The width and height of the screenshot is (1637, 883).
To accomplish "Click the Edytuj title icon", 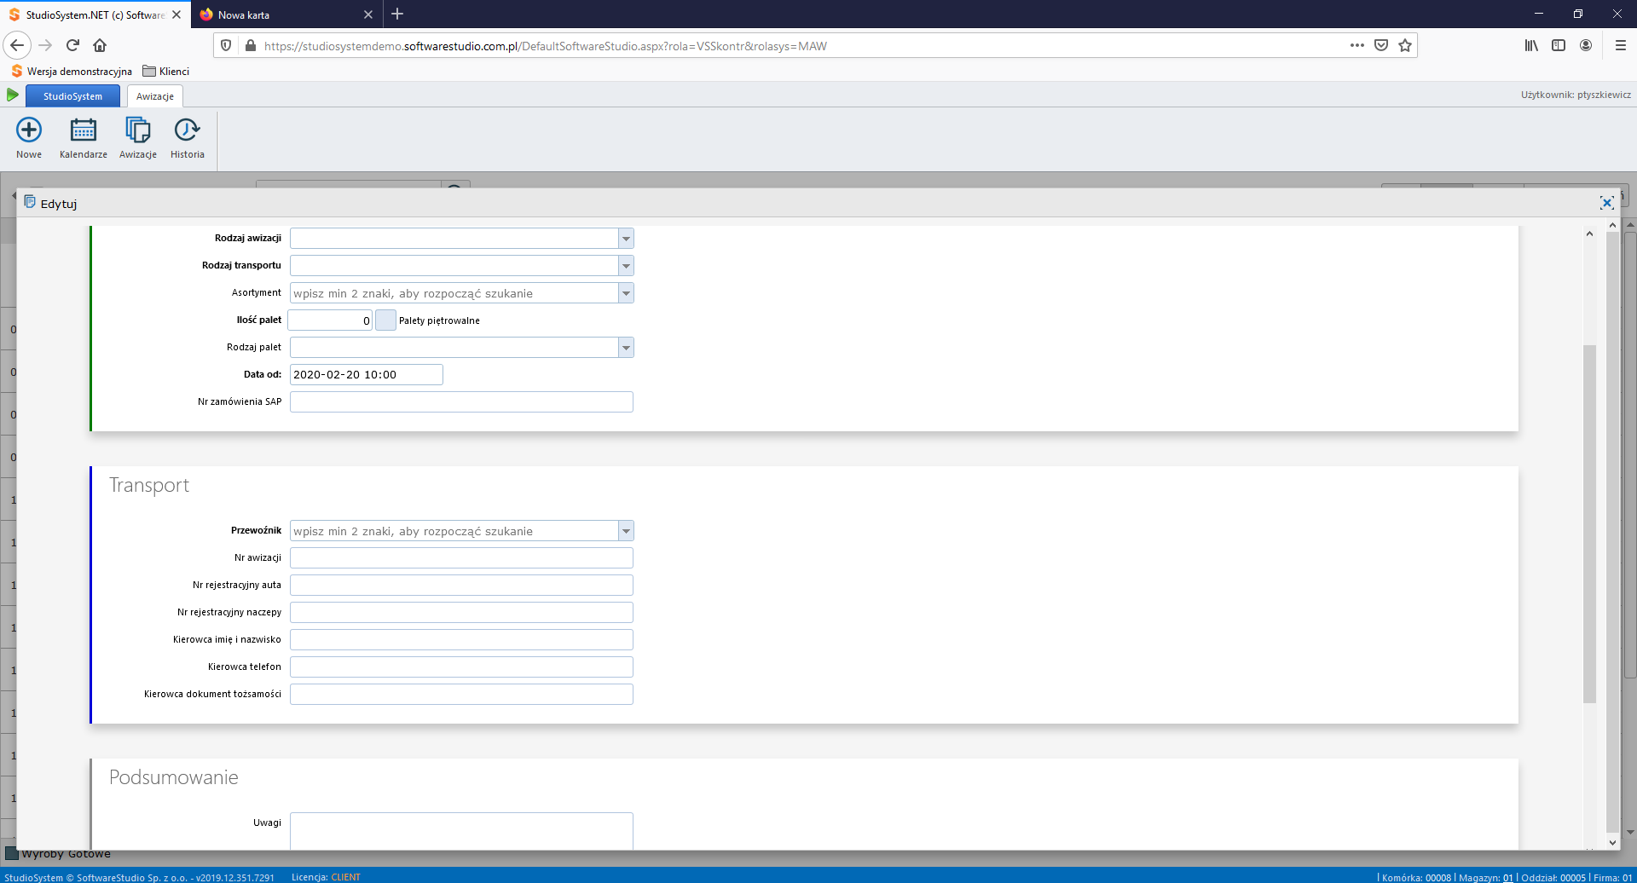I will tap(30, 202).
